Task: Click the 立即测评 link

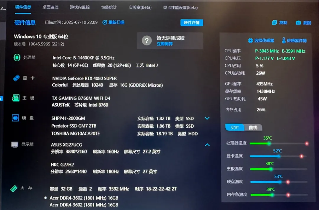Action: click(165, 44)
